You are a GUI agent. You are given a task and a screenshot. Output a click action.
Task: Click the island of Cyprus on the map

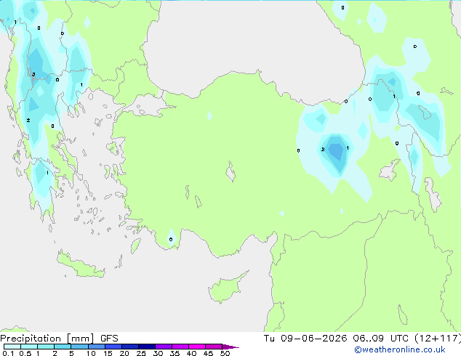[x=227, y=288]
